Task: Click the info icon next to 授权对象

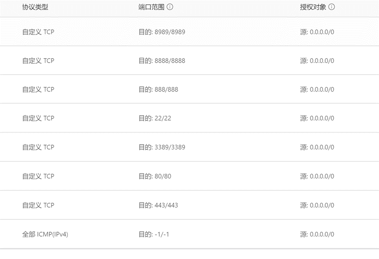Action: (332, 7)
